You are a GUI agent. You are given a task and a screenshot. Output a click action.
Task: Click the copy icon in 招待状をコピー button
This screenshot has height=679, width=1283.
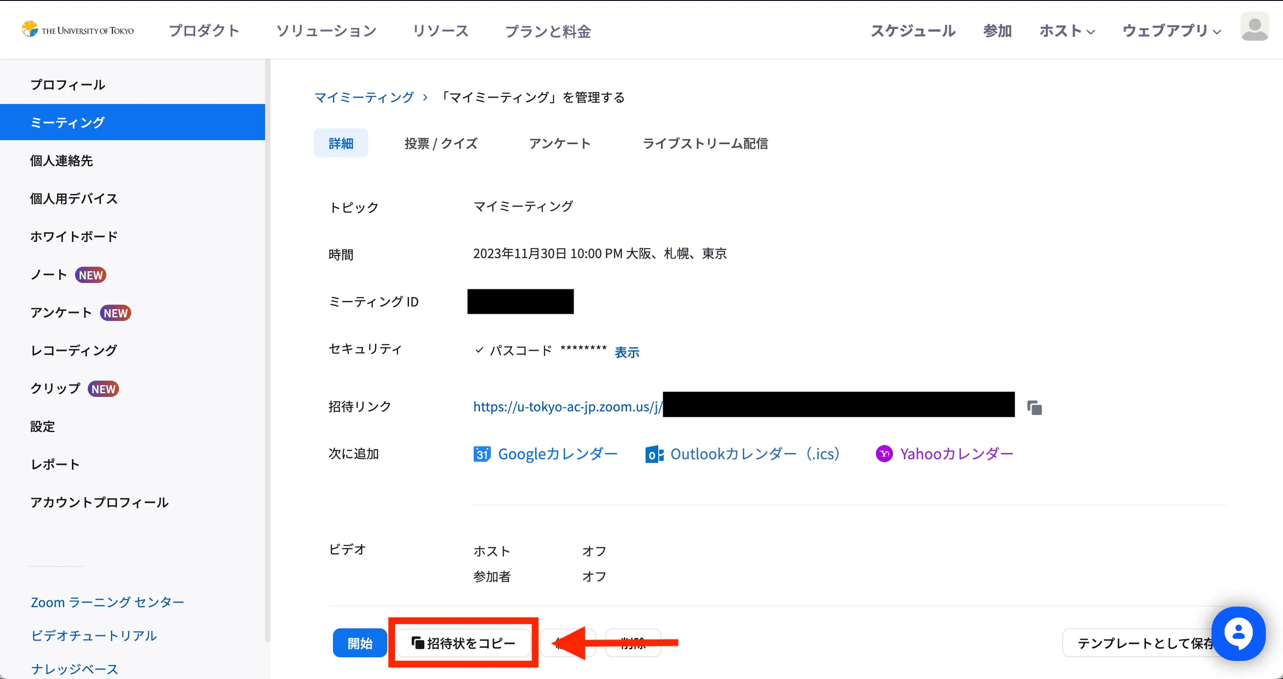click(418, 643)
